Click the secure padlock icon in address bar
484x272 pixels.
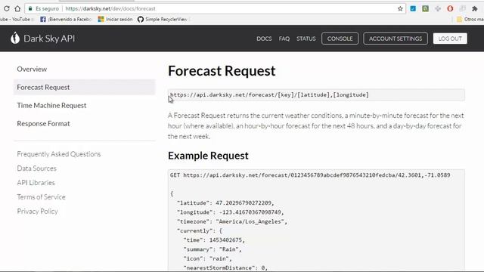click(x=30, y=8)
